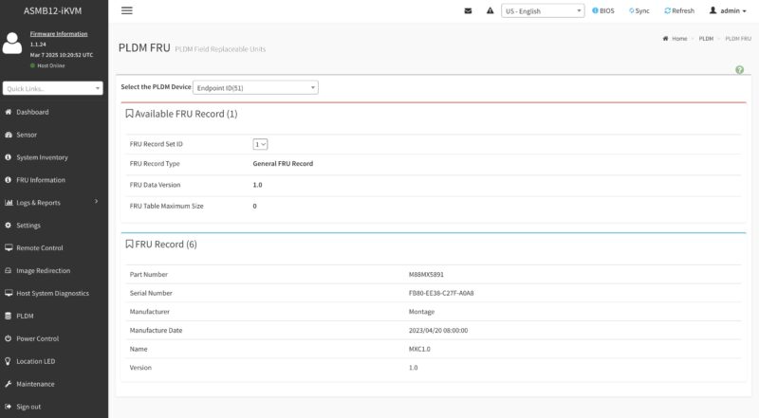Open the Dashboard sidebar item
This screenshot has height=418, width=759.
32,112
